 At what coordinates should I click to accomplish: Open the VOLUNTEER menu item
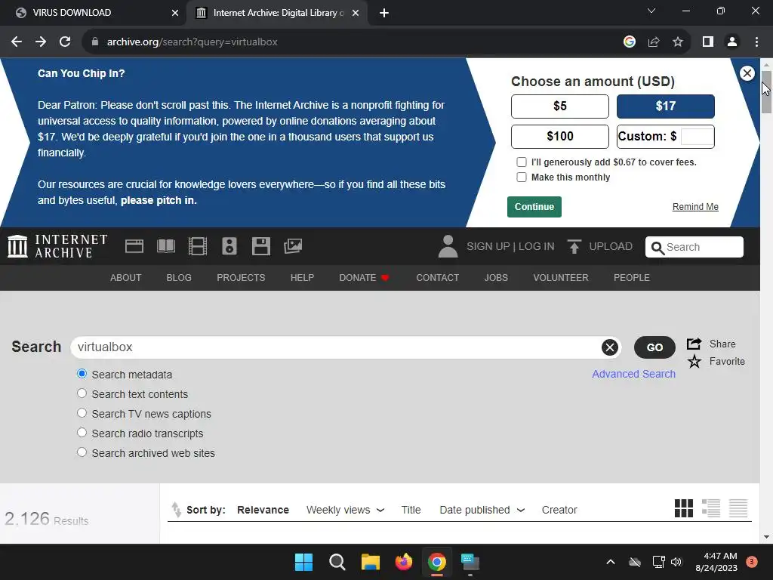point(561,278)
